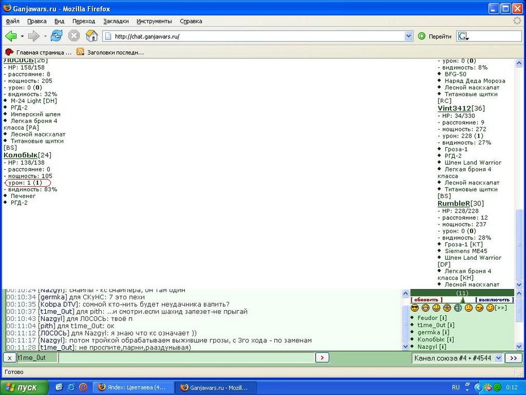Click the выключить link in chat panel
Screen dimensions: 526x395
pyautogui.click(x=494, y=300)
